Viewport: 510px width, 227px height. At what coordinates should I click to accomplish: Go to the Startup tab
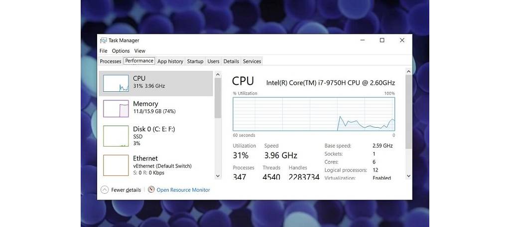tap(195, 61)
